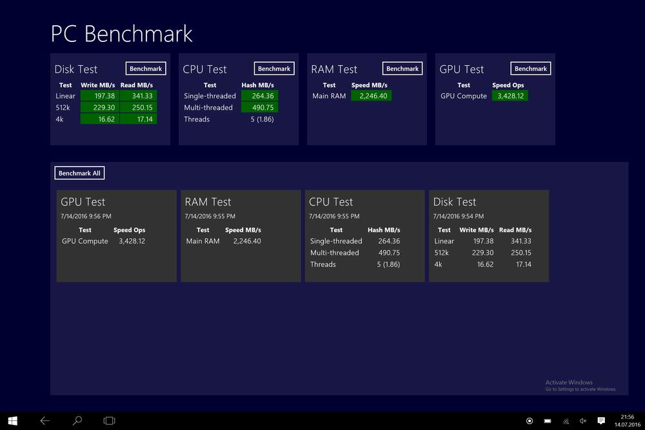Click the Linear write speed value 197.38
The height and width of the screenshot is (430, 645).
tap(100, 96)
